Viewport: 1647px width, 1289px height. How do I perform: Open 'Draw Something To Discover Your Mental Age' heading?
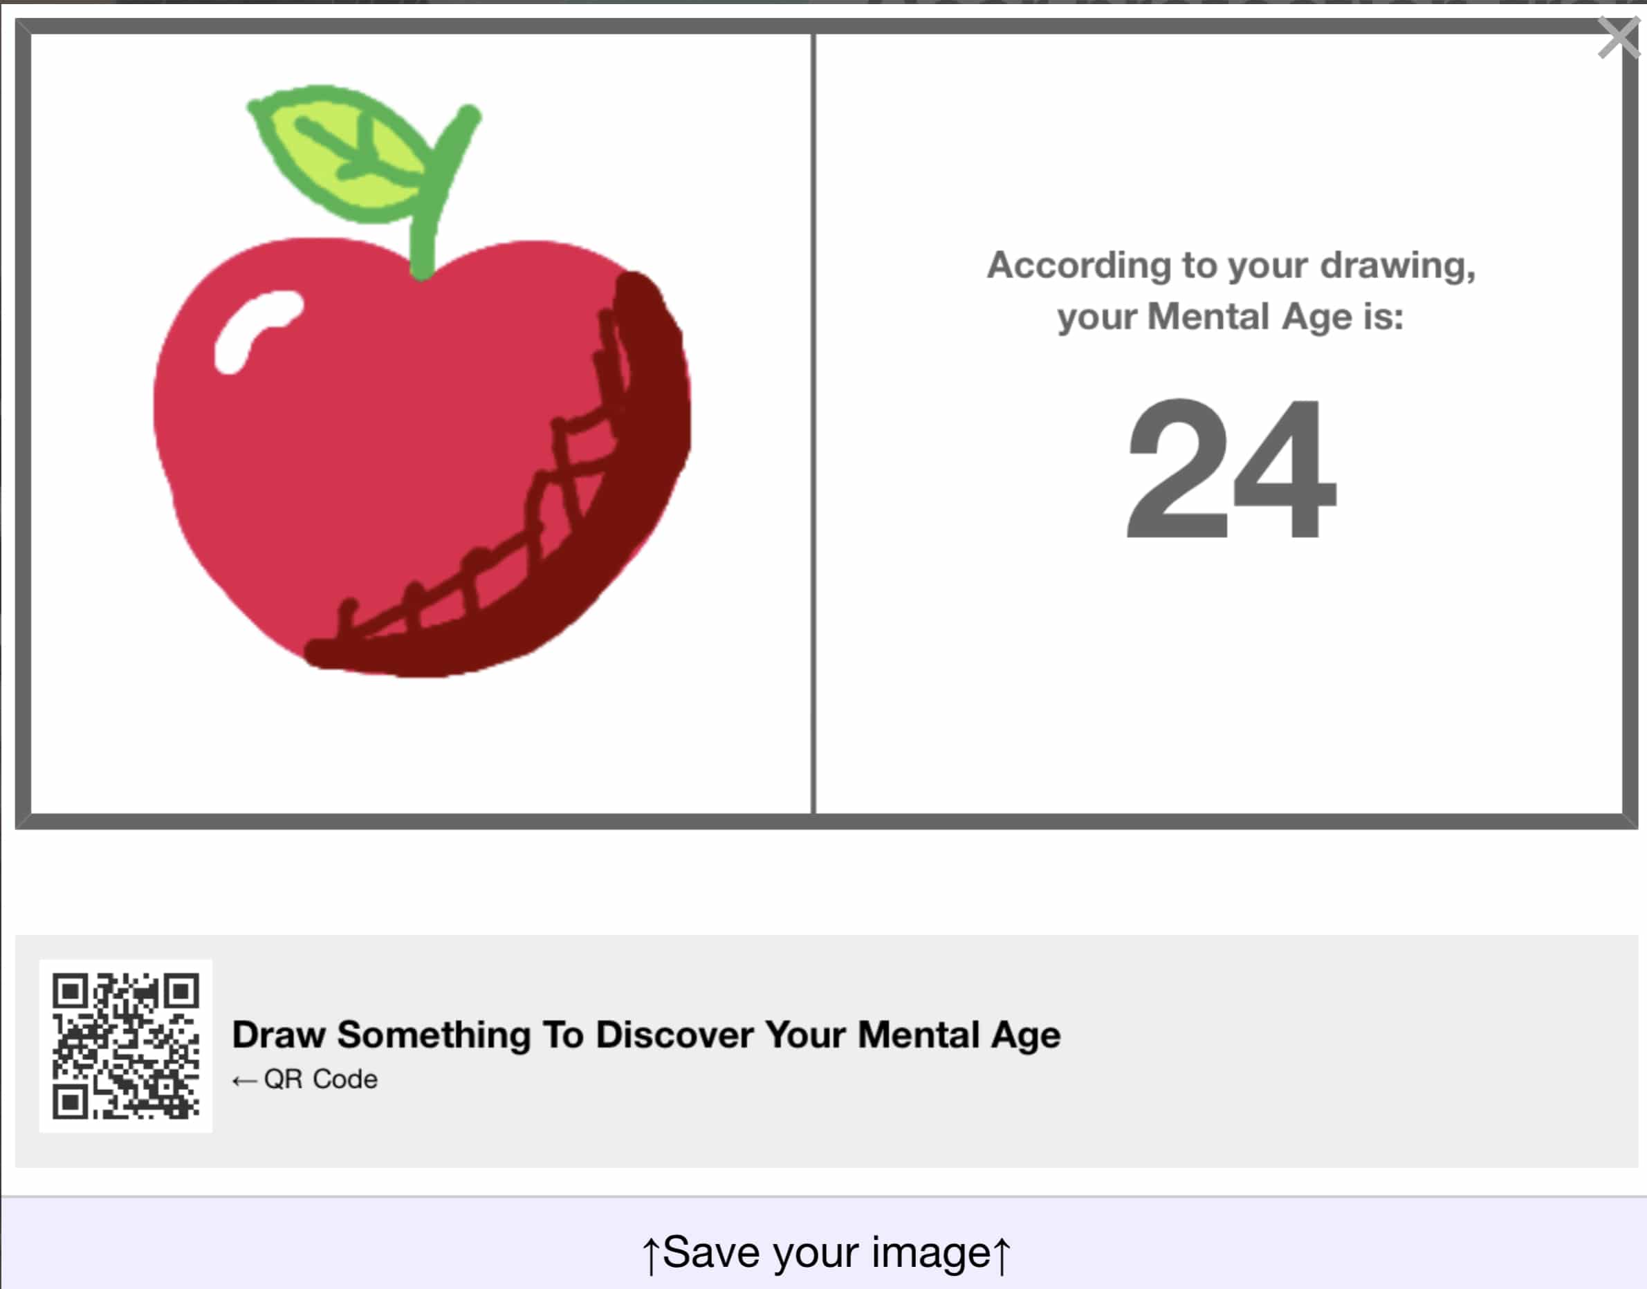[646, 1035]
